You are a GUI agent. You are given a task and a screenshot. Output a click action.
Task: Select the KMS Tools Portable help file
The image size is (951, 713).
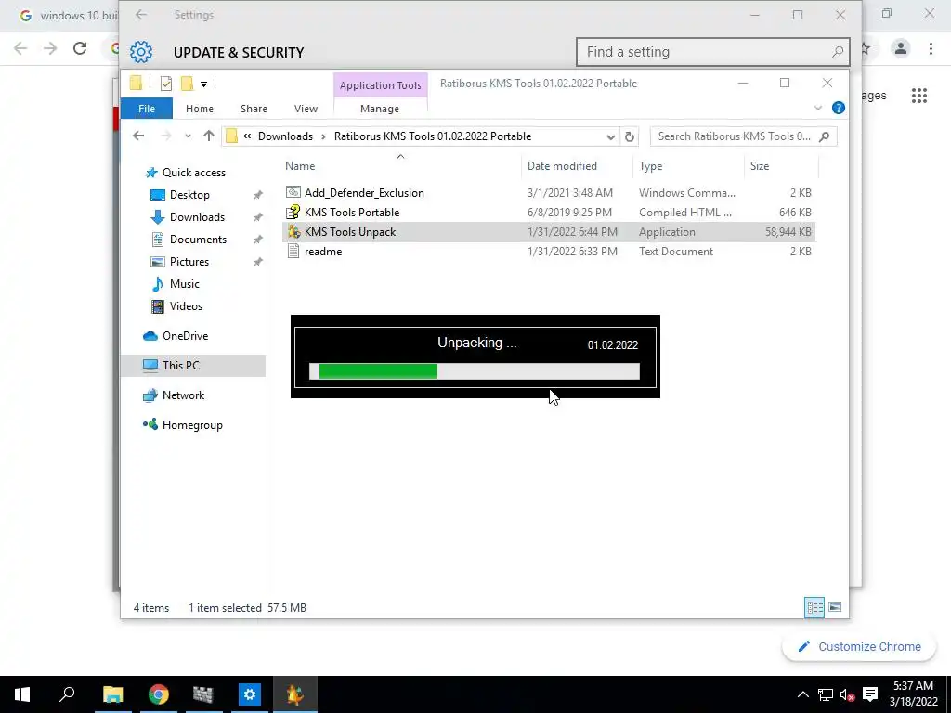click(548, 213)
